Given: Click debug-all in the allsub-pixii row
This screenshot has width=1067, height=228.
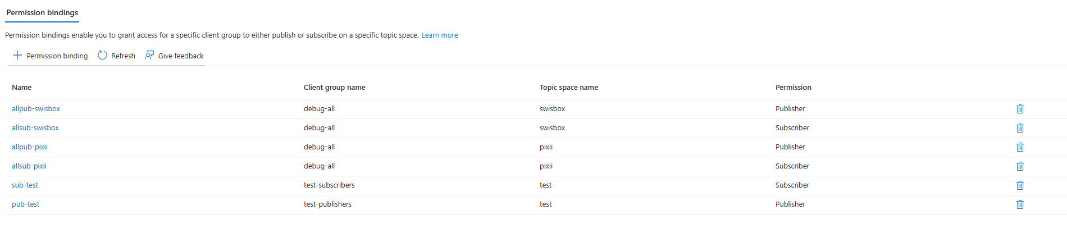Looking at the screenshot, I should pos(319,166).
